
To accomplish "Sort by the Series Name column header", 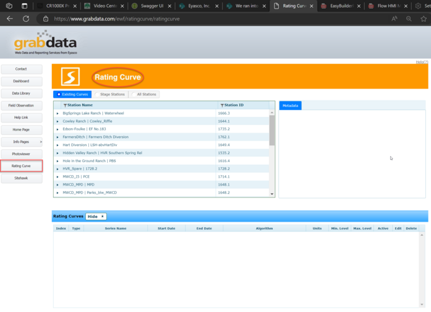I will 116,228.
